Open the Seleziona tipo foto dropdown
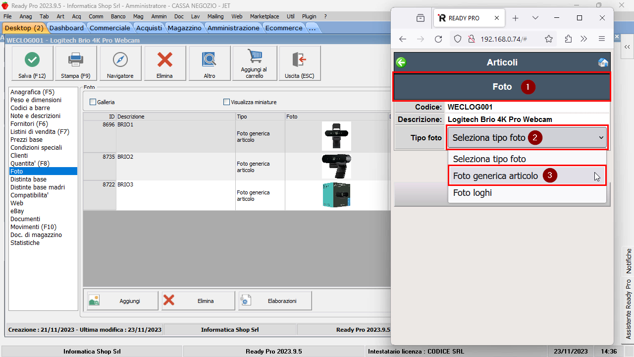 click(x=528, y=138)
